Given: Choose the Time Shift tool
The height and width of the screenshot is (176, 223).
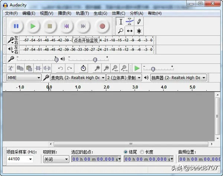Looking at the screenshot, I should (129, 31).
